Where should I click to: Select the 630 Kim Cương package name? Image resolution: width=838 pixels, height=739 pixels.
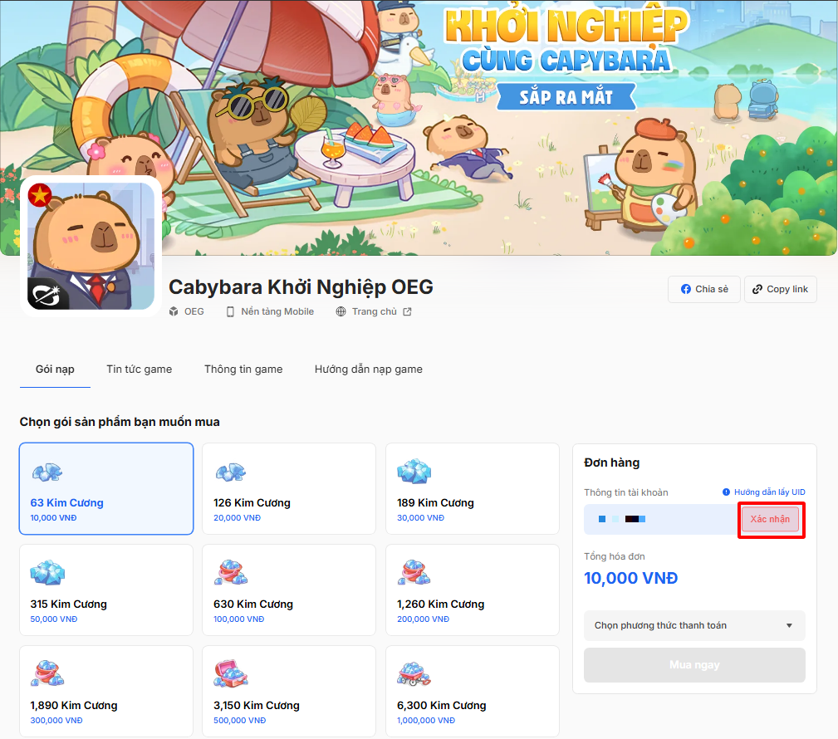[x=253, y=604]
